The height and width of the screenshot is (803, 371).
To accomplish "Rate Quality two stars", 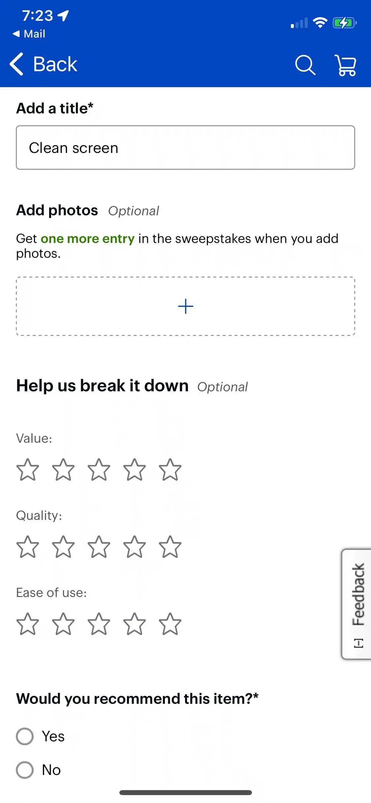I will tap(63, 547).
